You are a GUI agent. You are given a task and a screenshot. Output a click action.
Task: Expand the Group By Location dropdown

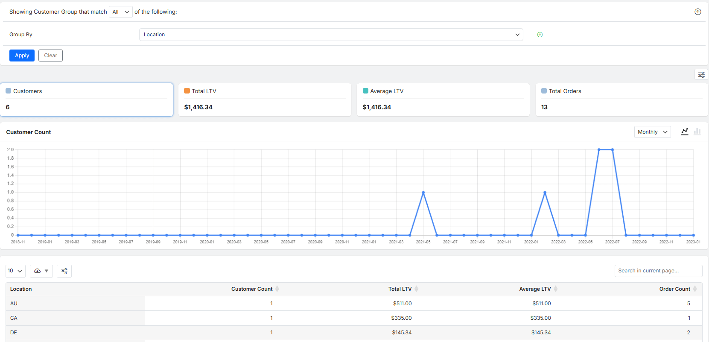[x=331, y=35]
